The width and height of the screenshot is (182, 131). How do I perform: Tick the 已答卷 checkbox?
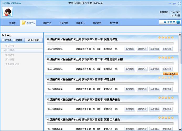click(3, 40)
